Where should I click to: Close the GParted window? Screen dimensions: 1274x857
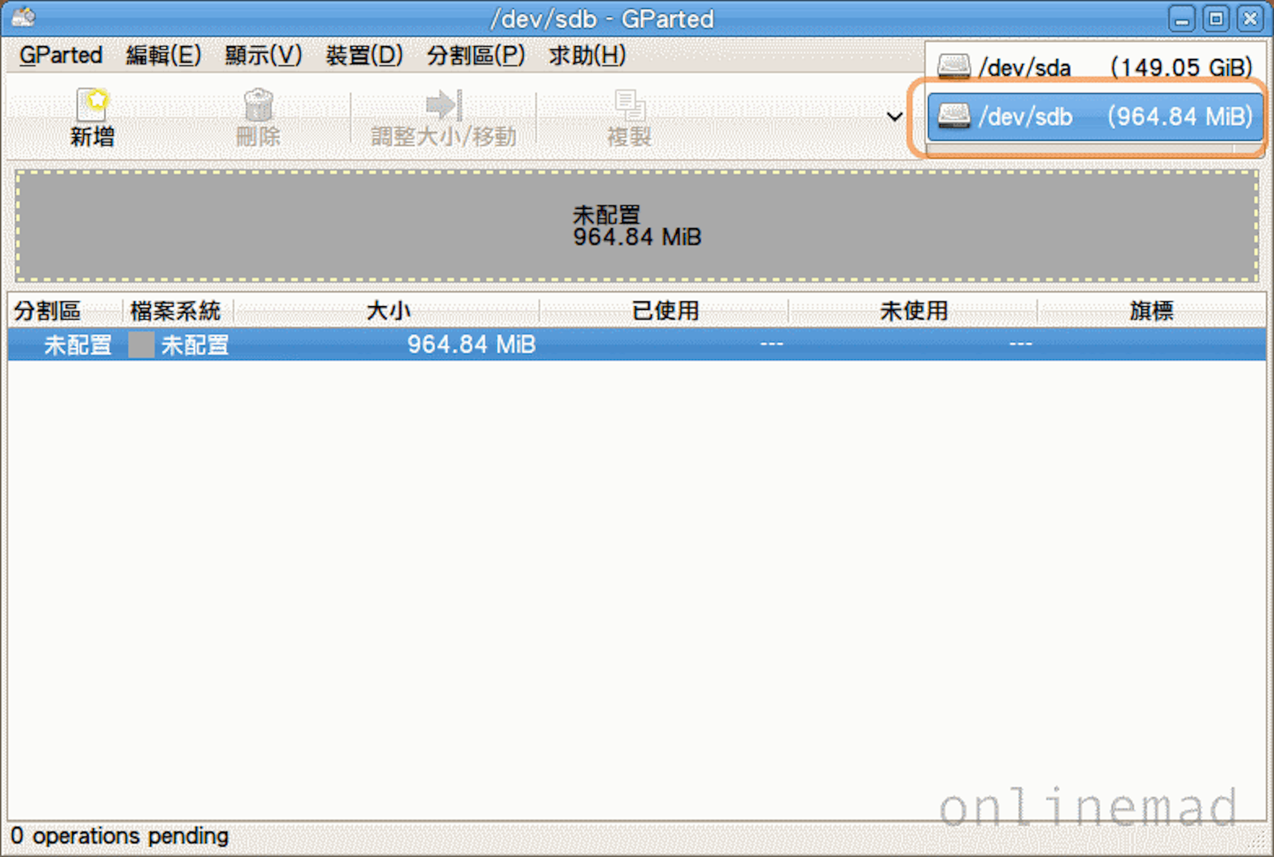point(1251,19)
